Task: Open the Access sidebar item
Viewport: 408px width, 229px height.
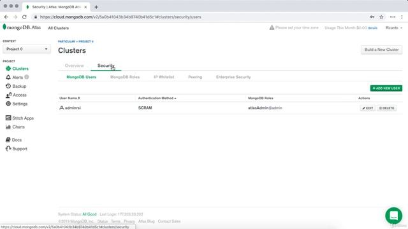Action: pos(16,95)
